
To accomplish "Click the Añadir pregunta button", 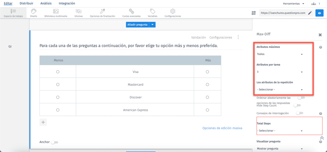I will (x=138, y=25).
